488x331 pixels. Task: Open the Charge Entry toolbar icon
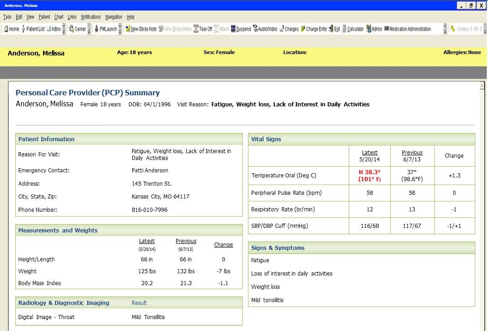click(314, 29)
